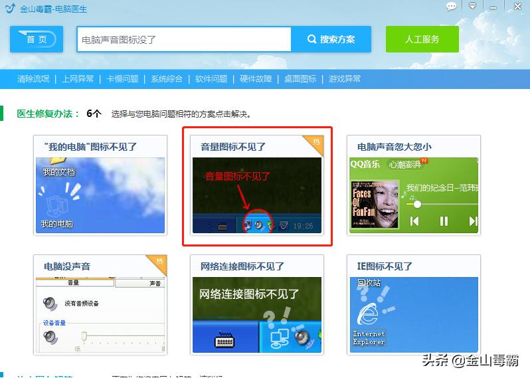Select the 游戏异常 category
Viewport: 530px width, 378px height.
coord(345,79)
